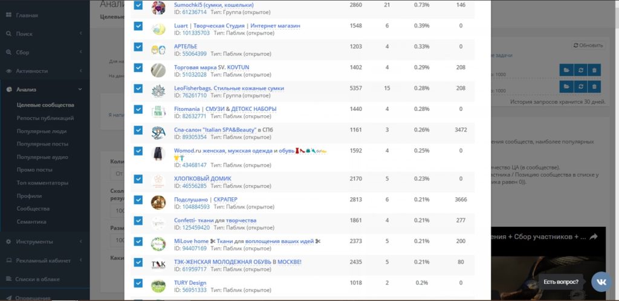The height and width of the screenshot is (301, 619).
Task: Click trash icon of second task row
Action: 594,87
